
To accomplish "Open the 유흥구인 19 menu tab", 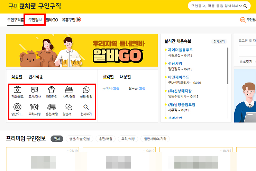I will pyautogui.click(x=71, y=20).
